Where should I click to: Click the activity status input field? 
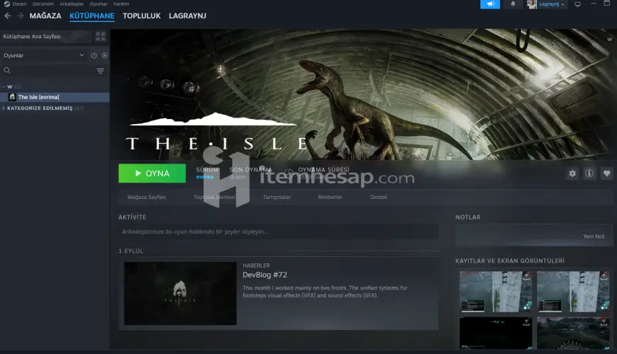pyautogui.click(x=278, y=232)
